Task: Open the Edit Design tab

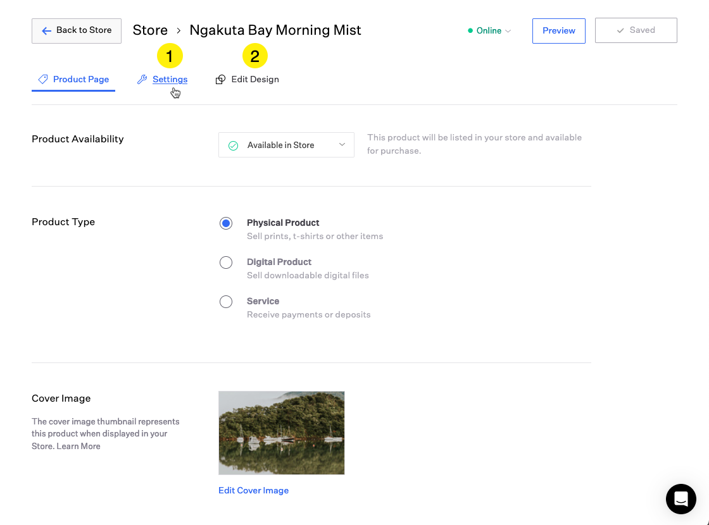Action: pos(254,80)
